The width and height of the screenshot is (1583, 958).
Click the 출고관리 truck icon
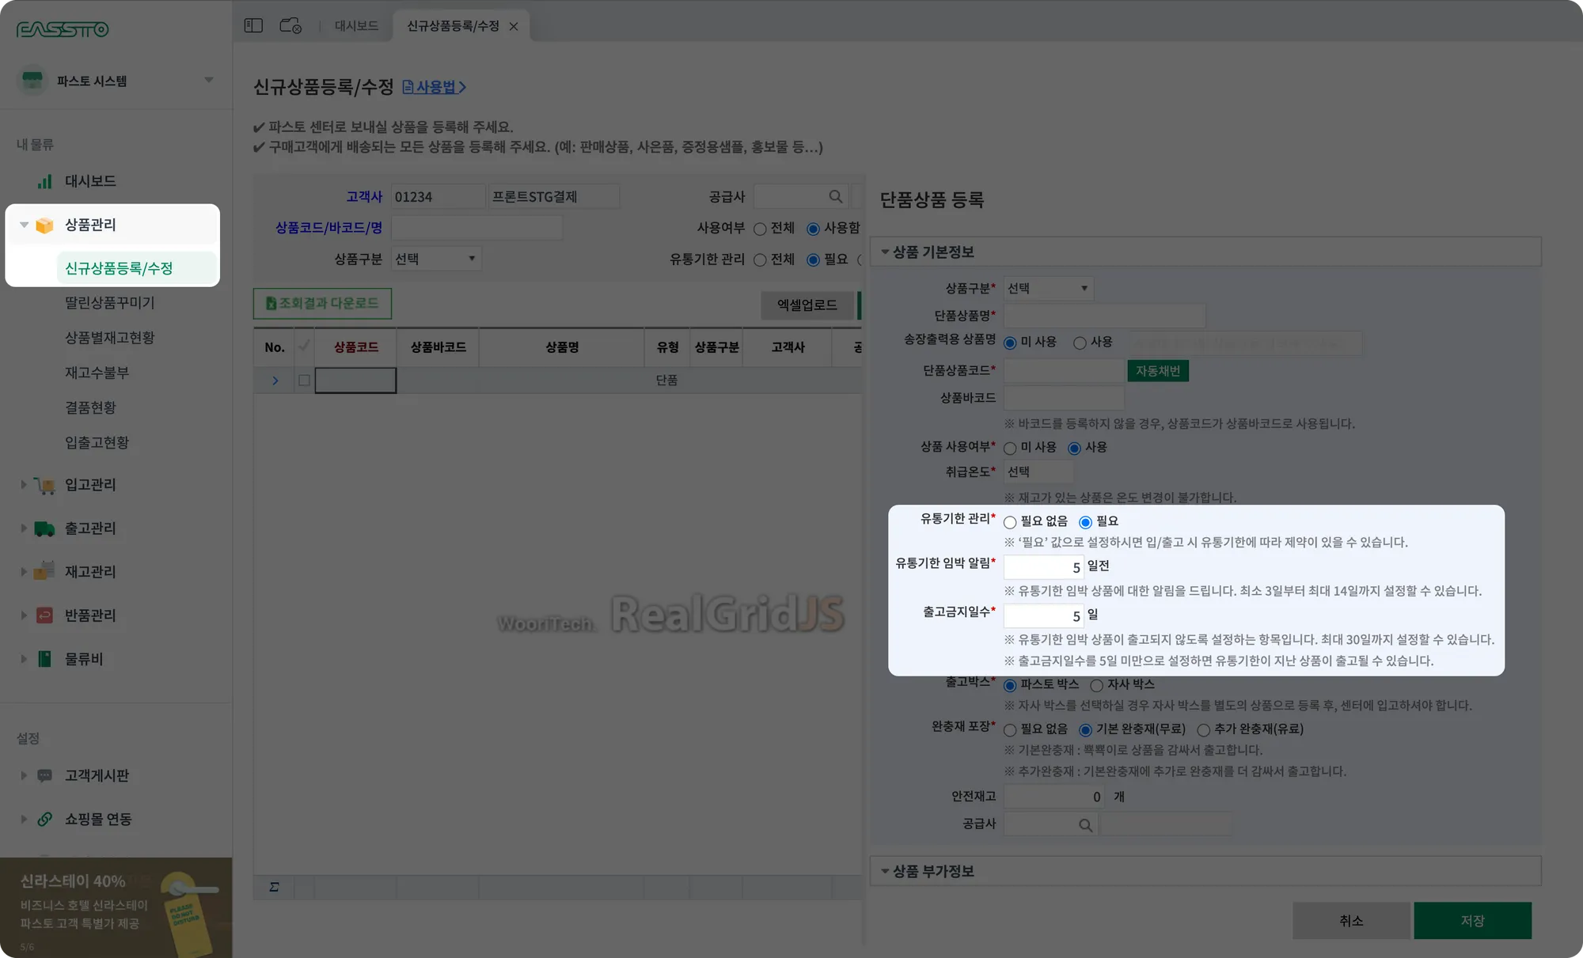tap(45, 528)
